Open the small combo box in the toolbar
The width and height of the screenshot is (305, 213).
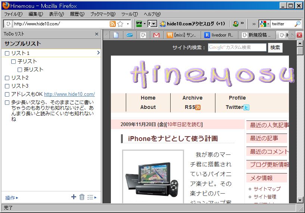pyautogui.click(x=152, y=24)
